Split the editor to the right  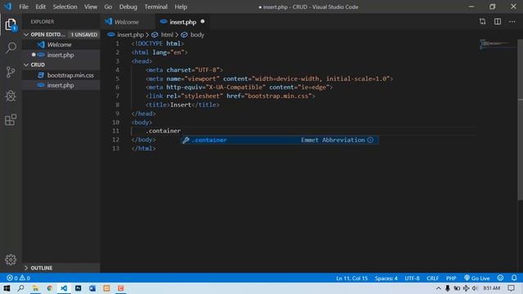coord(498,22)
